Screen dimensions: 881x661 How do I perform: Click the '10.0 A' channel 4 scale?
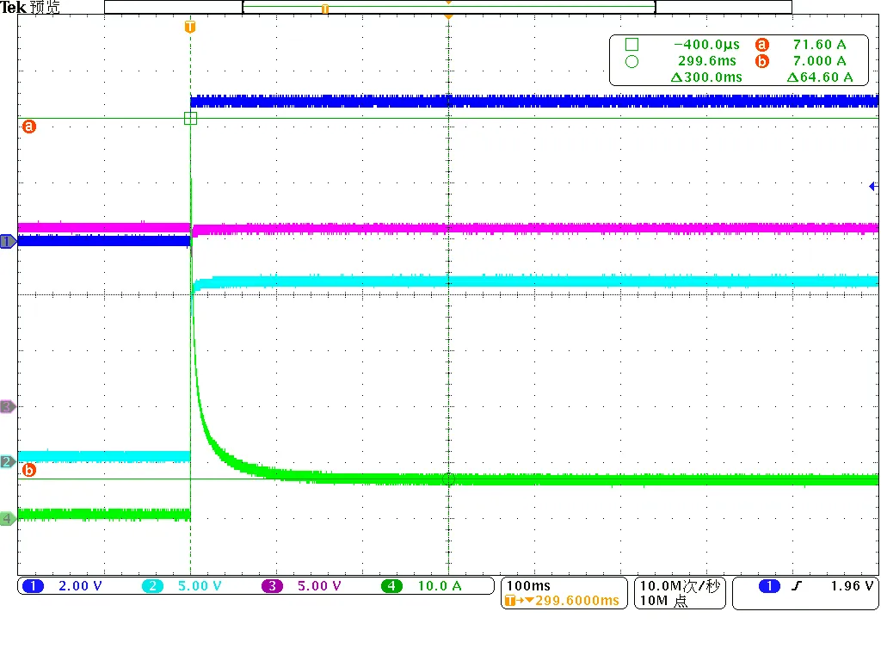(x=440, y=586)
